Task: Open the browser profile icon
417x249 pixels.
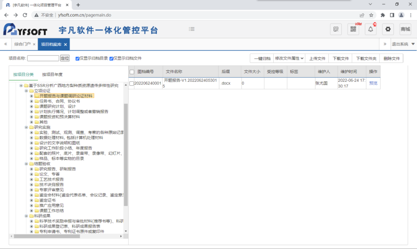Action: tap(401, 15)
